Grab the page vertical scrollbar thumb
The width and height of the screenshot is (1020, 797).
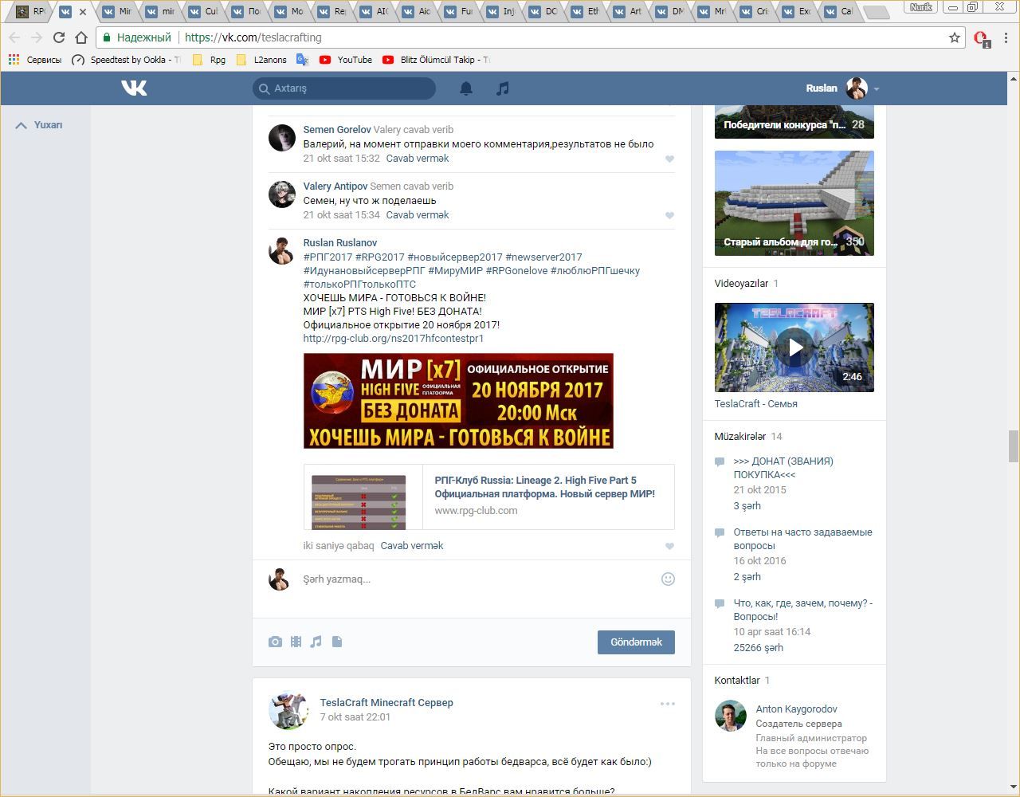click(1014, 446)
